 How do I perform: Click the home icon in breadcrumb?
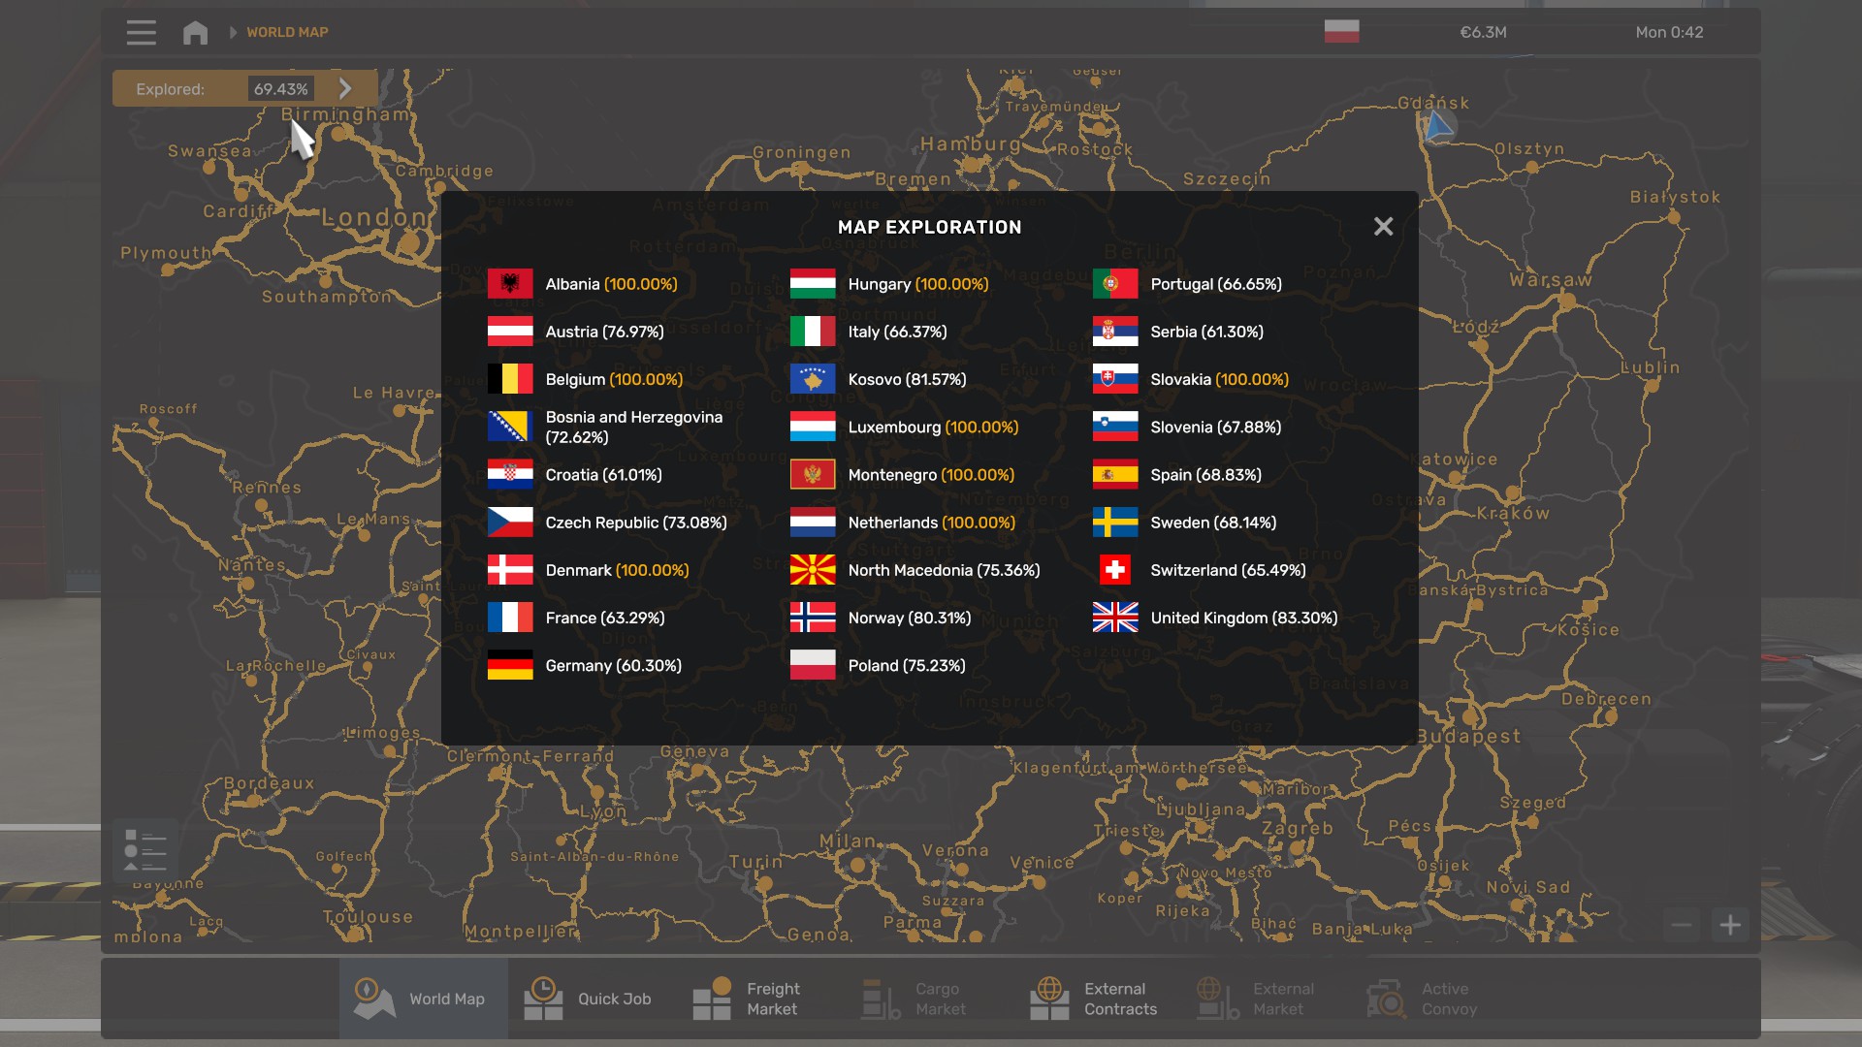click(195, 32)
